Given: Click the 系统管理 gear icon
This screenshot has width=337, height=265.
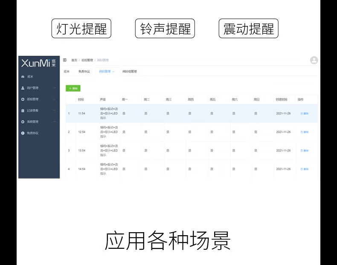Looking at the screenshot, I should pos(23,122).
